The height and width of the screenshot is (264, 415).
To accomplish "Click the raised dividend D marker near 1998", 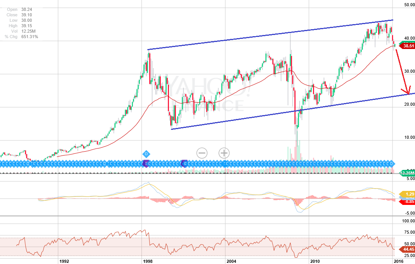I will (146, 154).
